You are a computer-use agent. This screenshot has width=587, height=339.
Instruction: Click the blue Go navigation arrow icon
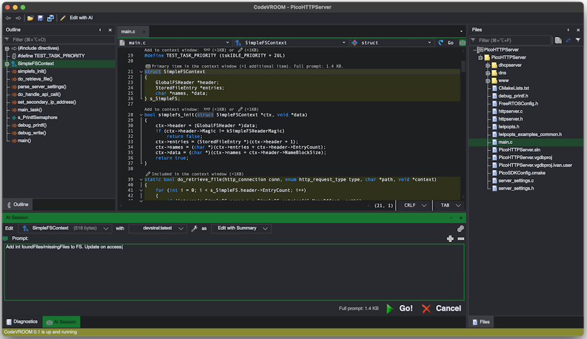coord(441,43)
